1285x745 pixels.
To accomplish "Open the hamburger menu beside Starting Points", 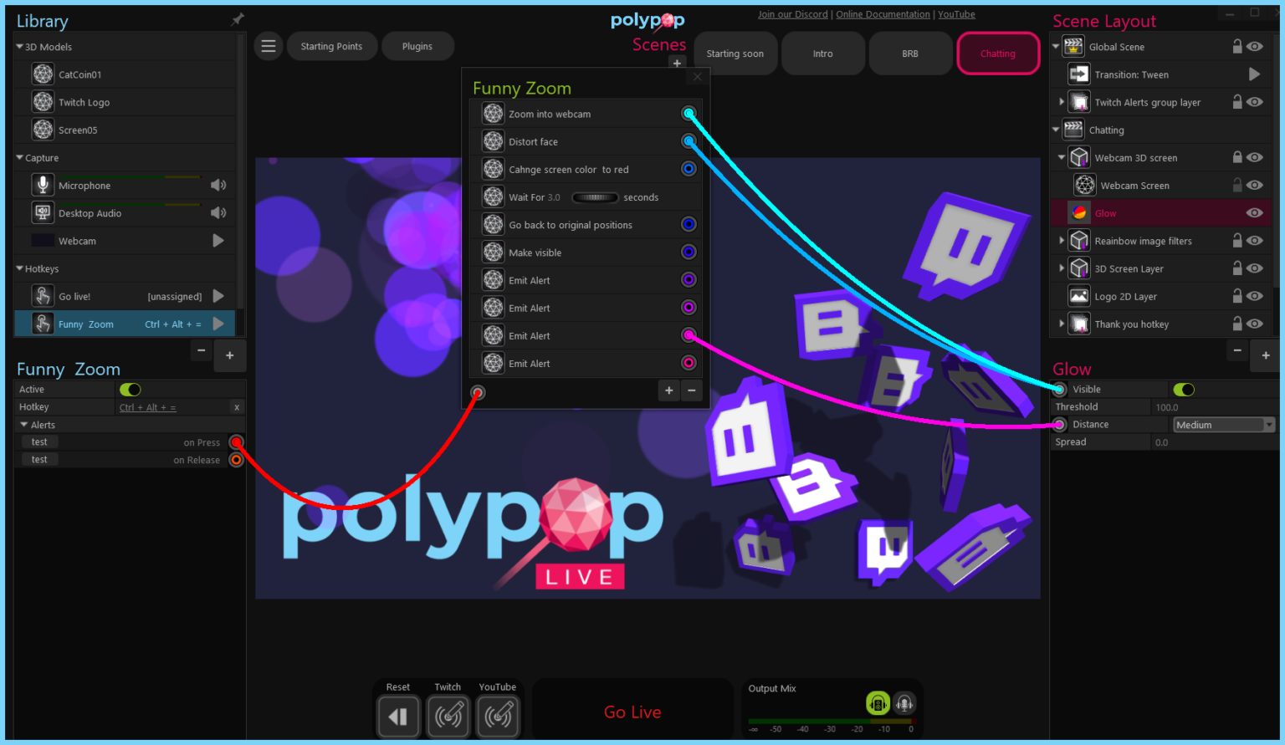I will [268, 46].
